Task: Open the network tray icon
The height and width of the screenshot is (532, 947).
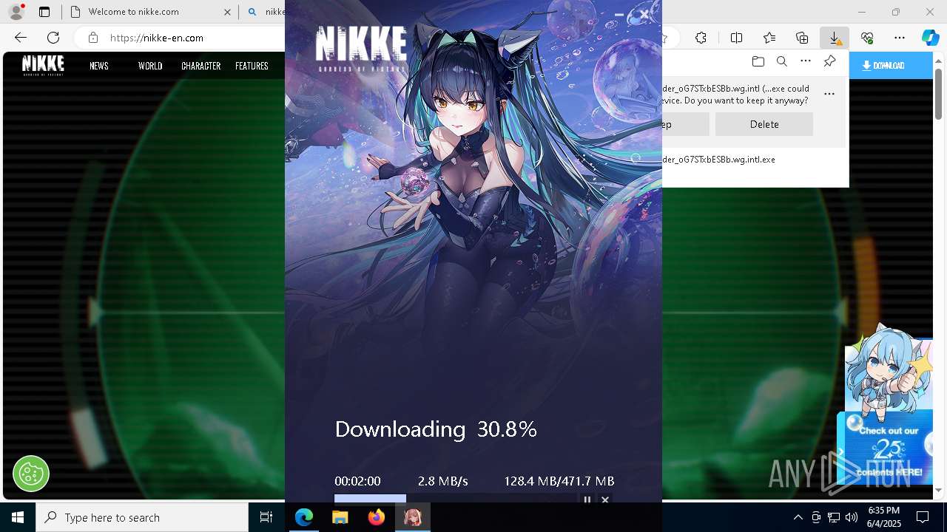Action: click(834, 518)
